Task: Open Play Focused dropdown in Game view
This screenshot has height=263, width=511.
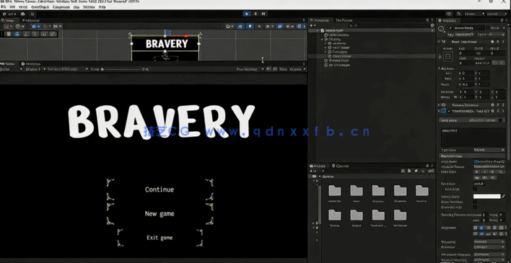Action: (250, 69)
